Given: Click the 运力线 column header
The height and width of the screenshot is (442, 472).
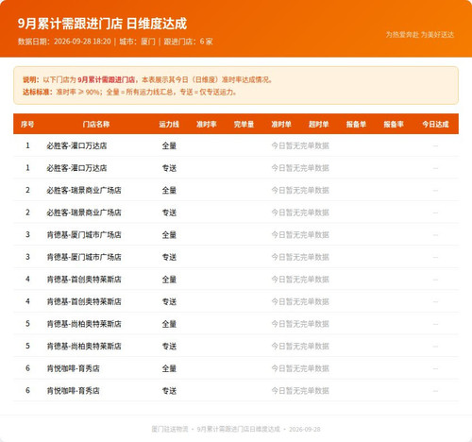Looking at the screenshot, I should 169,125.
